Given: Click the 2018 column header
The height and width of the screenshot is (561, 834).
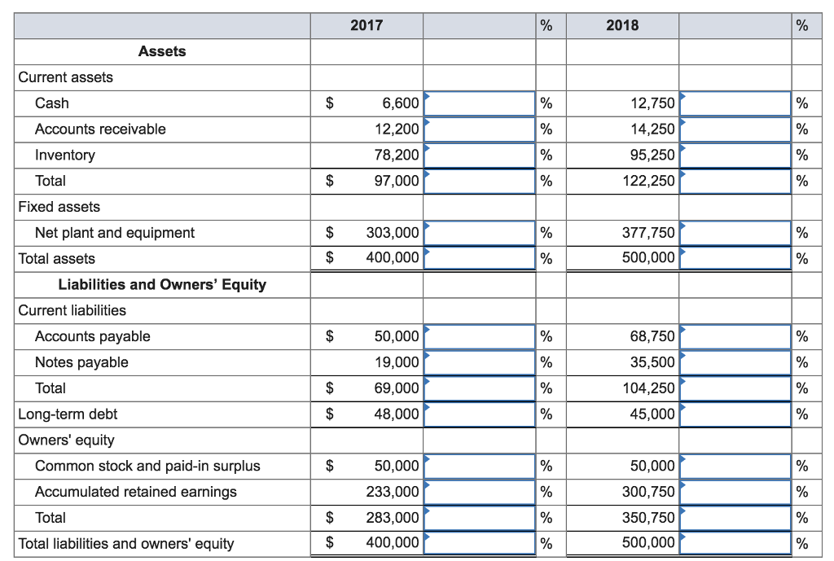Looking at the screenshot, I should click(622, 25).
